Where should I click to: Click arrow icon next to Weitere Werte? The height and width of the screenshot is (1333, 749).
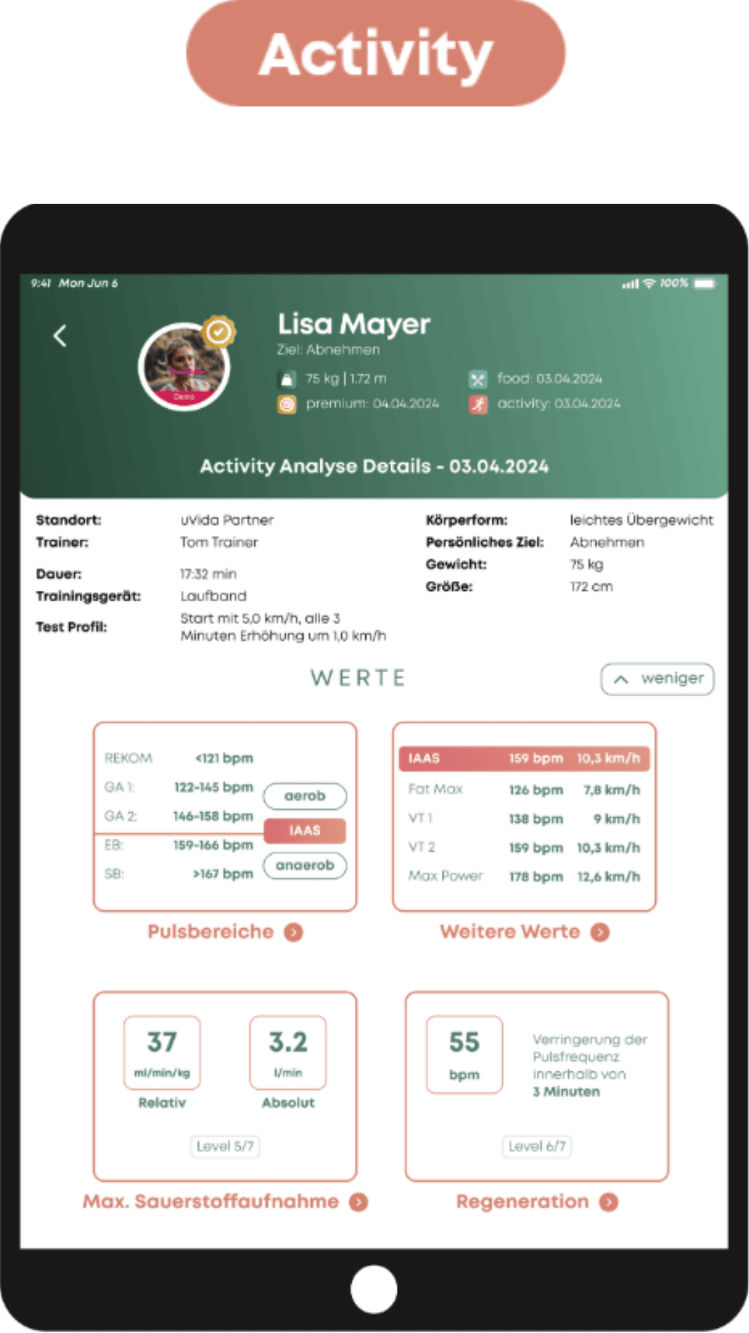[x=600, y=932]
